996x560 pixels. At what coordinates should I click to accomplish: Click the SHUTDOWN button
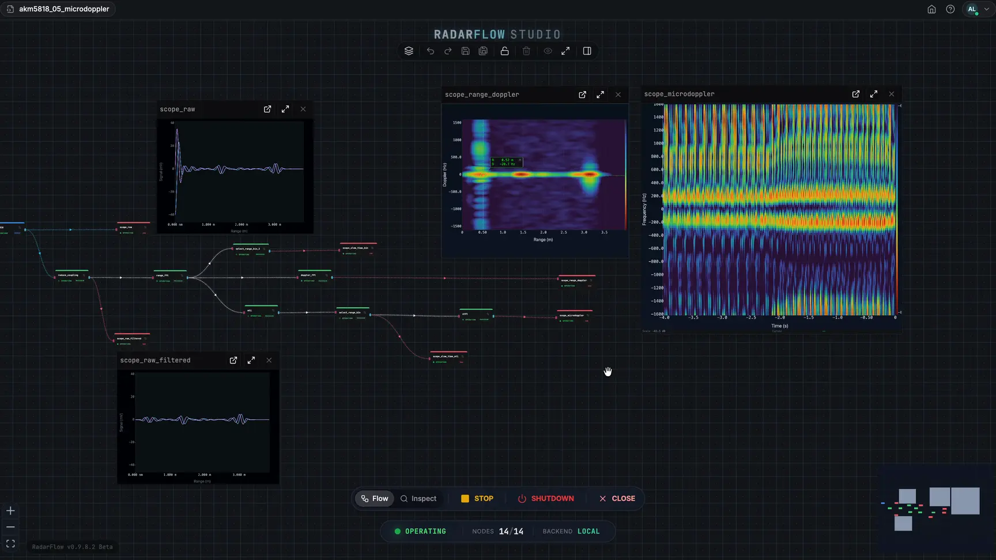(546, 498)
